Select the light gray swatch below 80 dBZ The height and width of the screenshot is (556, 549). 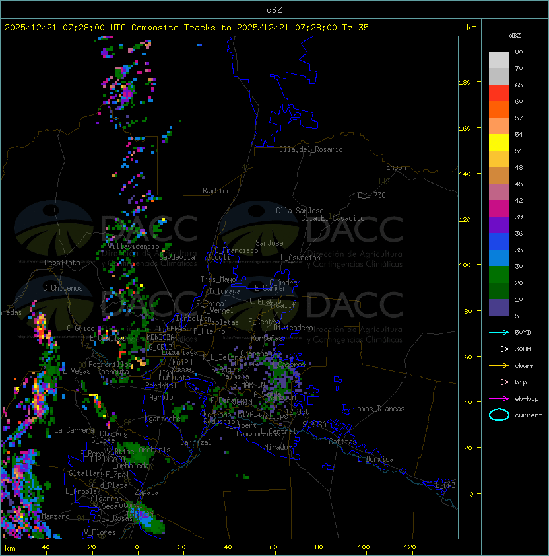pyautogui.click(x=499, y=60)
